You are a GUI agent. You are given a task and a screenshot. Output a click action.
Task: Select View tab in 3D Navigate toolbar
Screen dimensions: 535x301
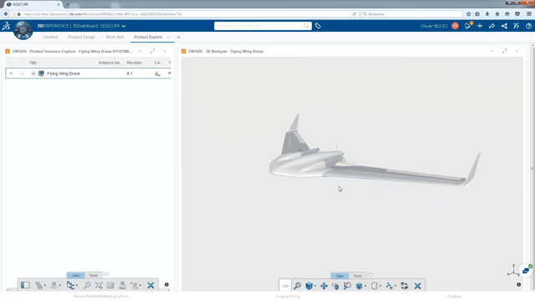coord(339,275)
